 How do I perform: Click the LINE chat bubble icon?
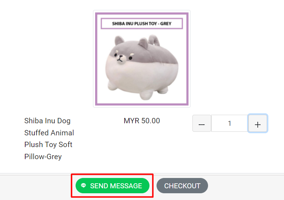tap(83, 185)
